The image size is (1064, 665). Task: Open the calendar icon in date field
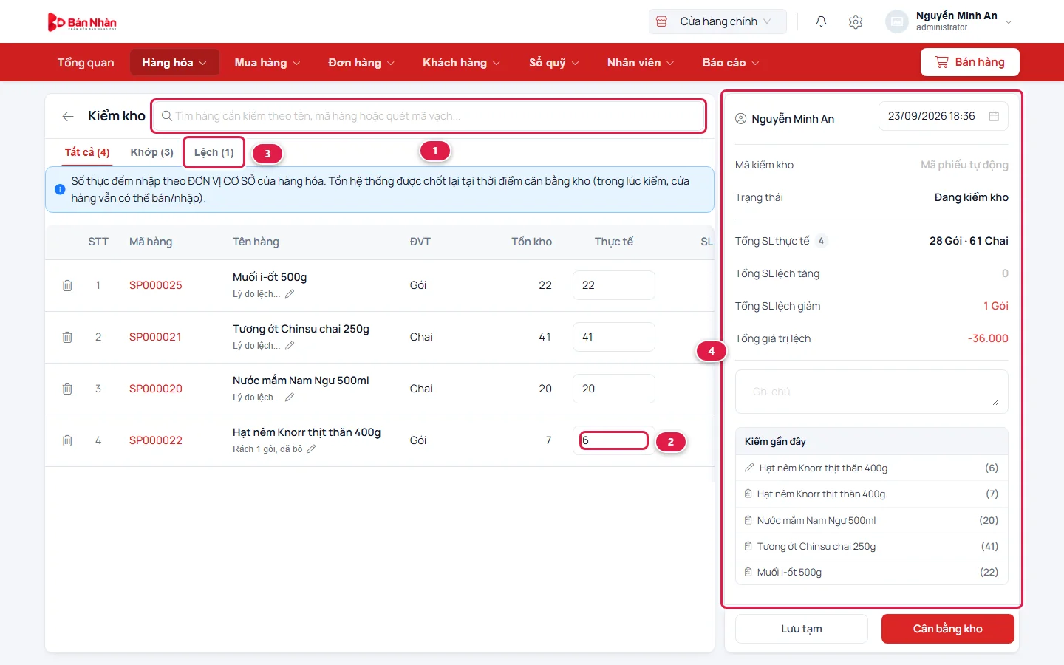pos(994,116)
